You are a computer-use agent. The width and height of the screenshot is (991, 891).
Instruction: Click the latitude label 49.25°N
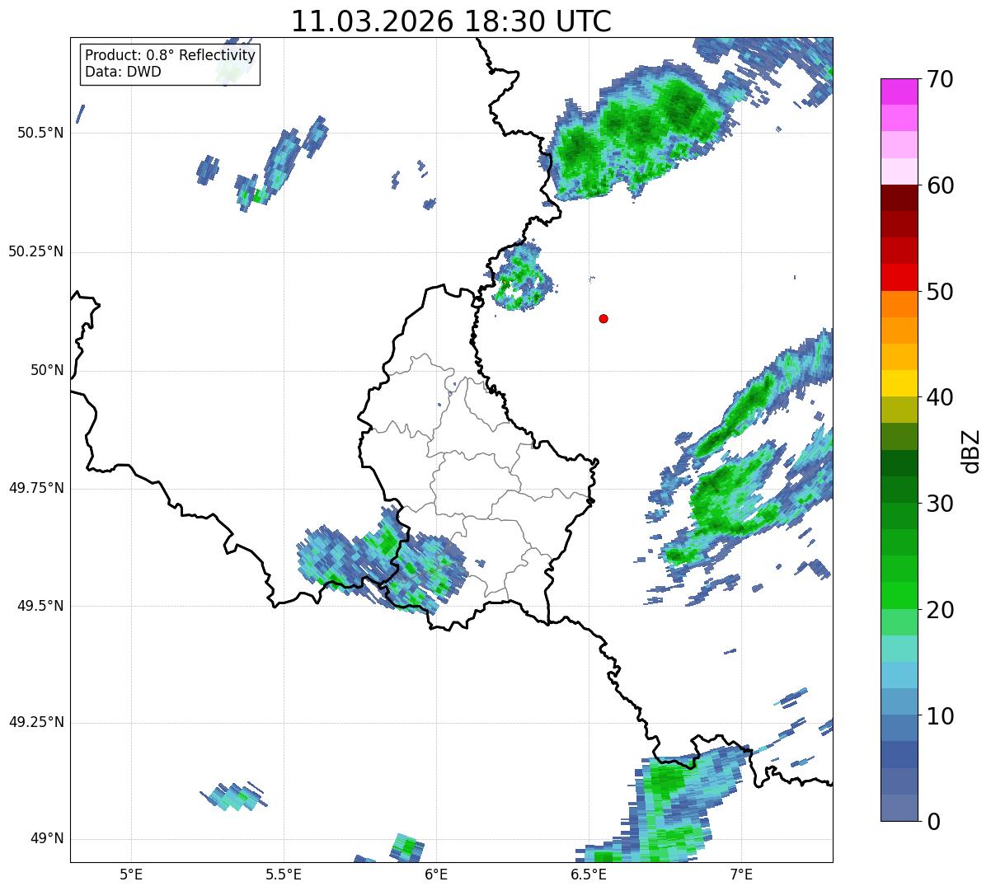pyautogui.click(x=35, y=723)
